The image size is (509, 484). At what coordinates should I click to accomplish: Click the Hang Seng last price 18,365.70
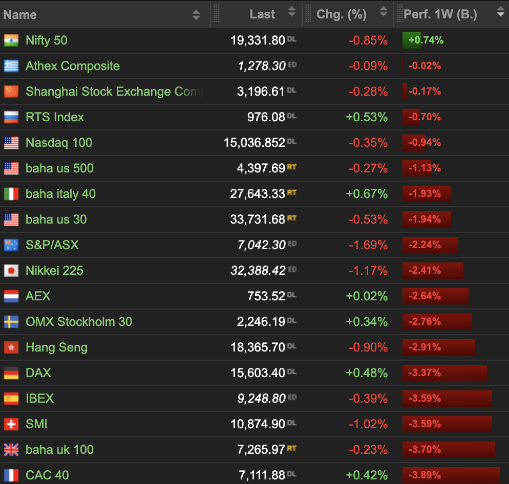[x=258, y=347]
